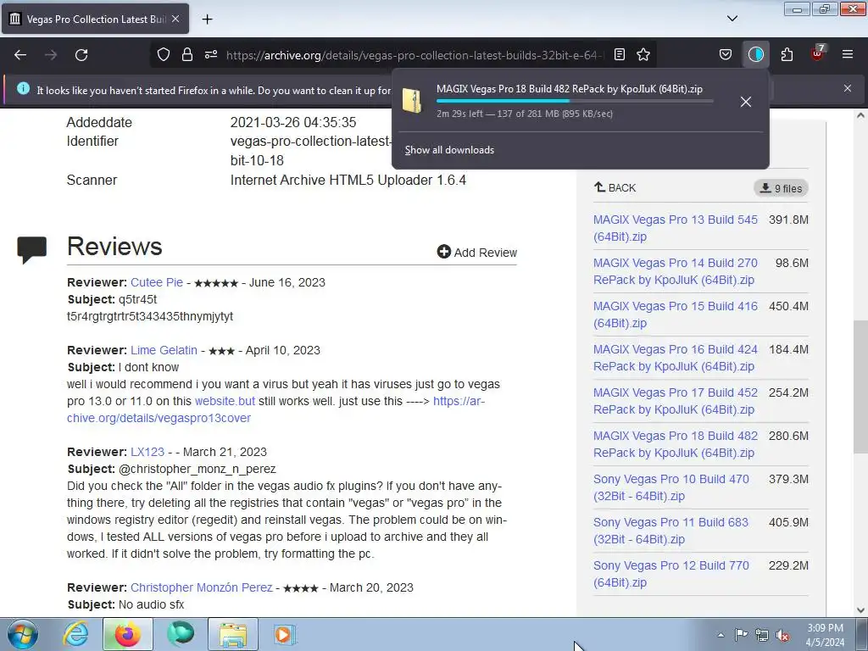Download Sony Vegas Pro 12 Build 770 zip
Screen dimensions: 868x651
671,574
